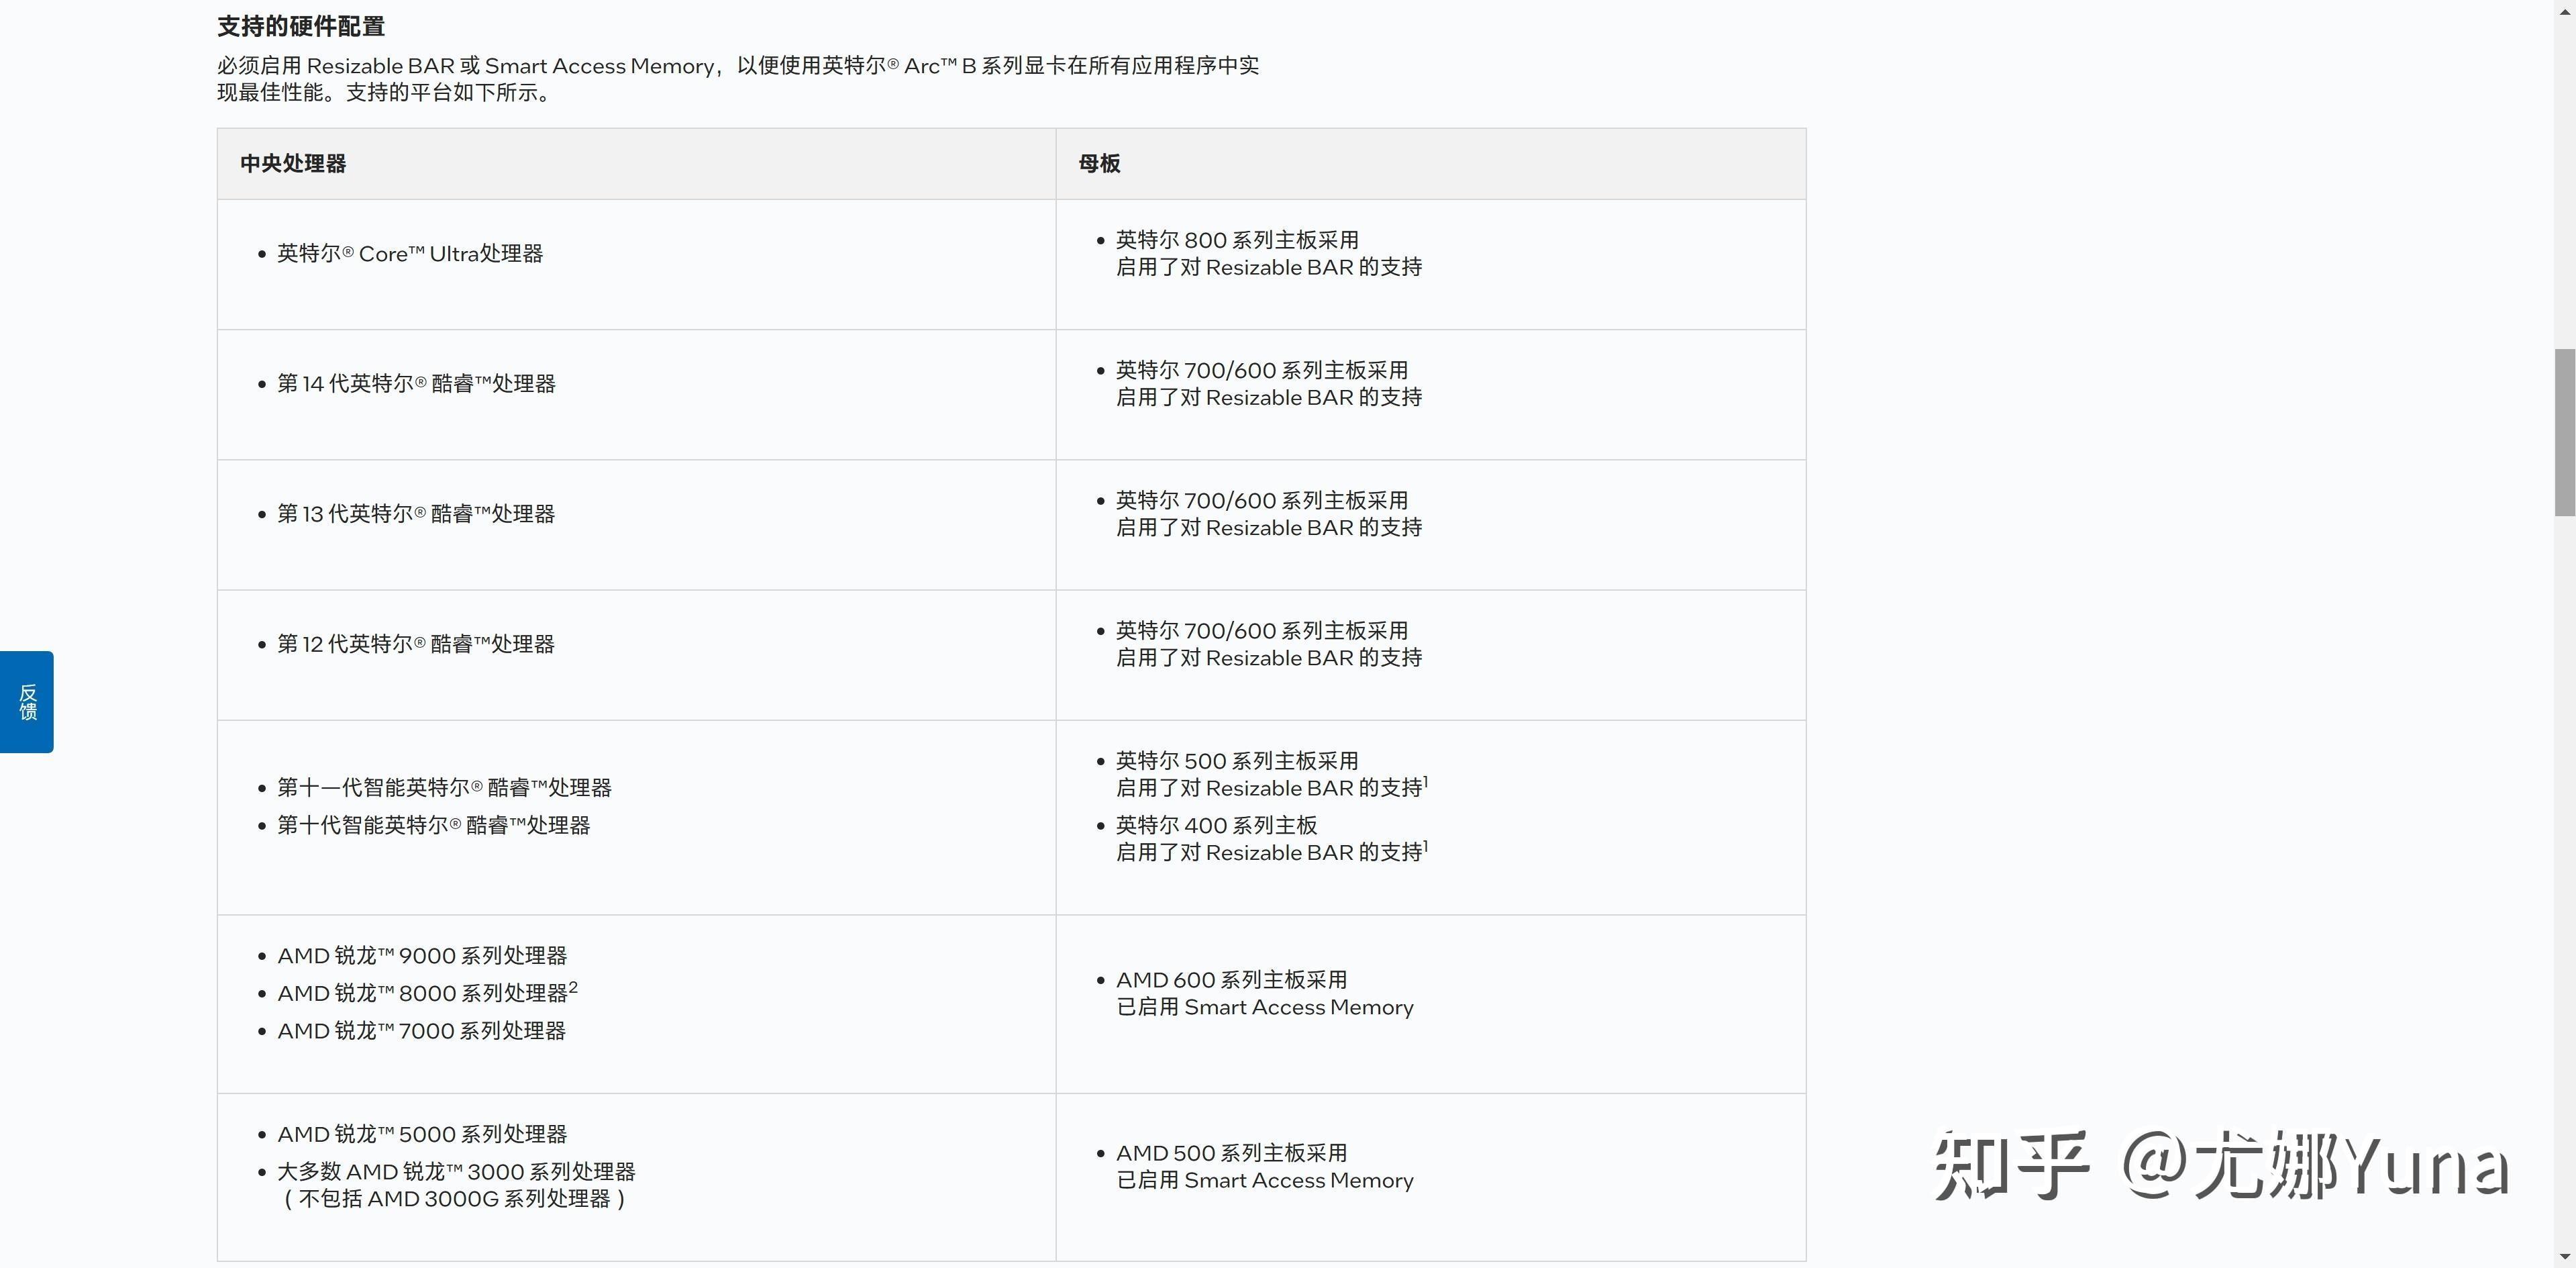Click the 英特尔 800 系列主板采用 text
Viewport: 2576px width, 1268px height.
(1237, 240)
